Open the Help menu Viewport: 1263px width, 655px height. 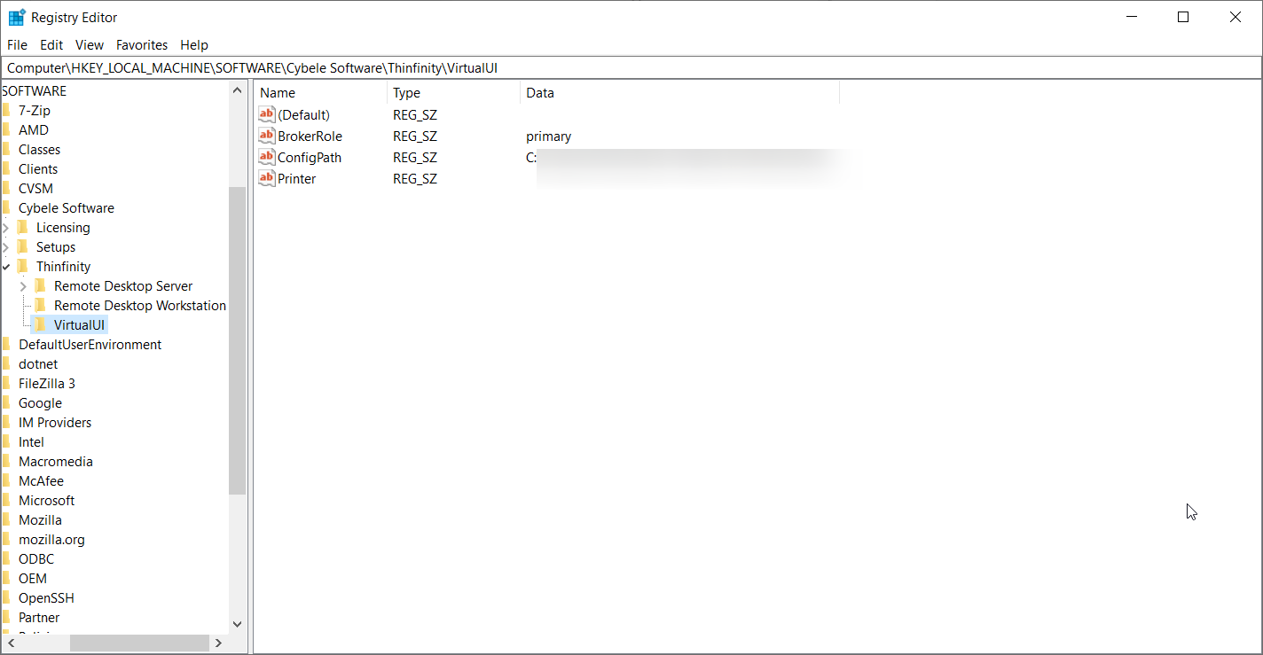[x=194, y=44]
